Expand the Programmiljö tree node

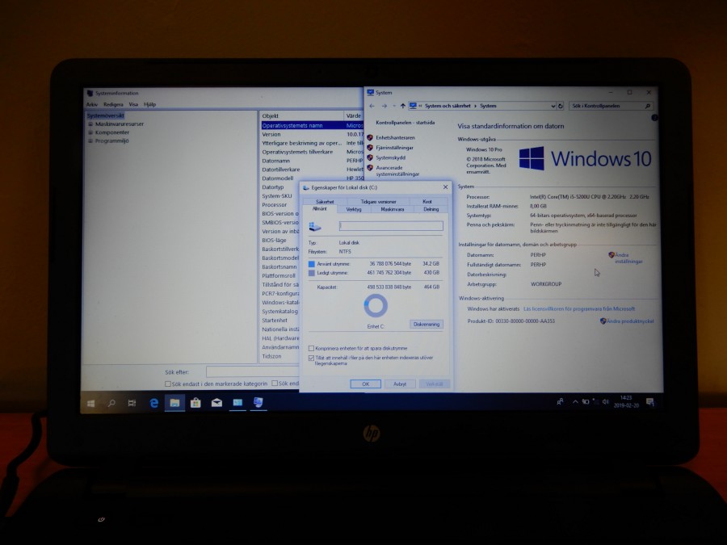click(90, 140)
